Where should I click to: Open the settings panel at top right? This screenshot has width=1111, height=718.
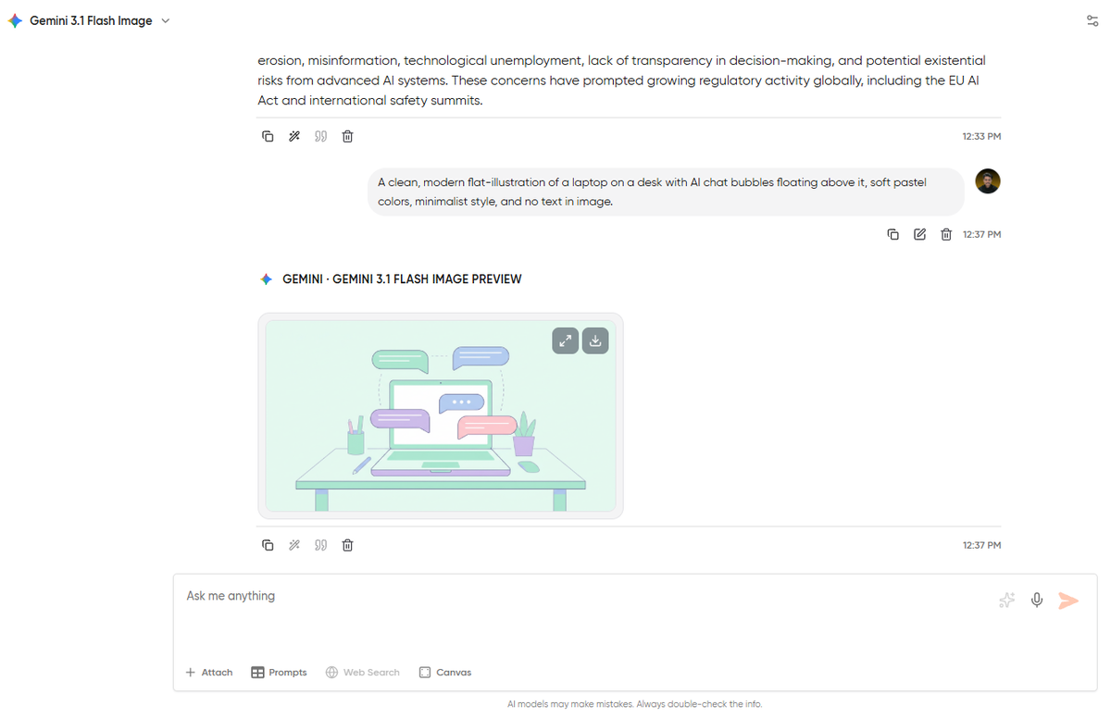point(1092,19)
